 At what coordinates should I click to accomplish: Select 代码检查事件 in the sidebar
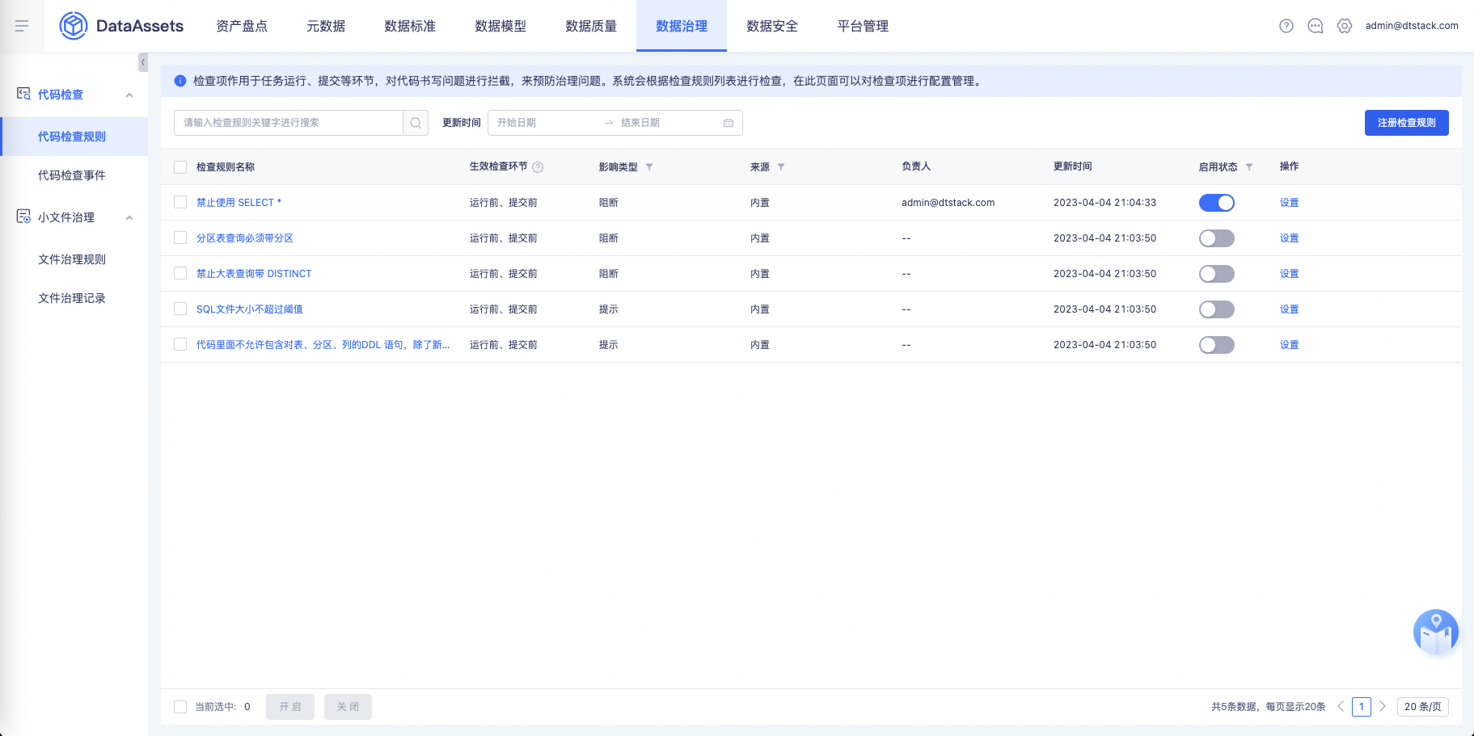point(74,175)
